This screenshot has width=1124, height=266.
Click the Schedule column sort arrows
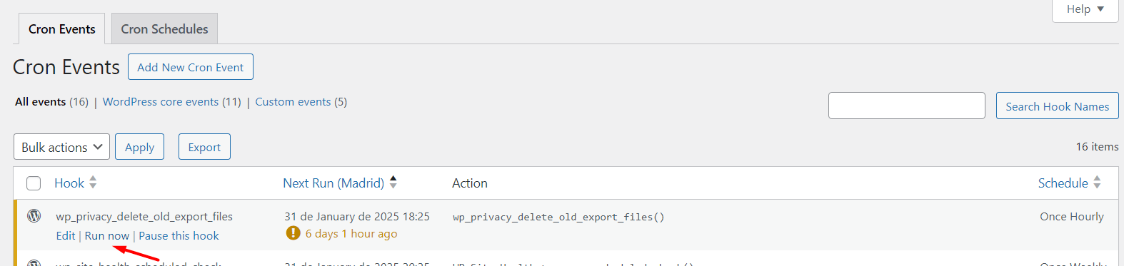[1097, 183]
